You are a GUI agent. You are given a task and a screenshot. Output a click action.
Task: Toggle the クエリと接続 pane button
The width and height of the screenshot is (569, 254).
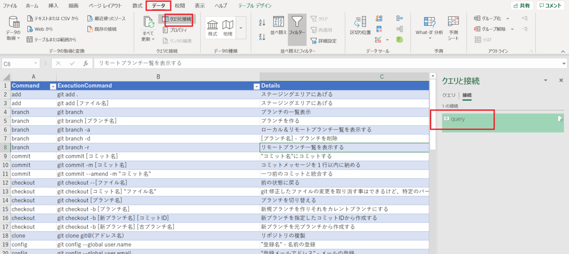177,19
